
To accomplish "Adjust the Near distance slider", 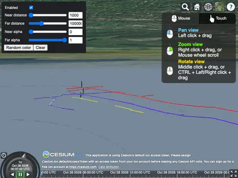I will 48,15.
